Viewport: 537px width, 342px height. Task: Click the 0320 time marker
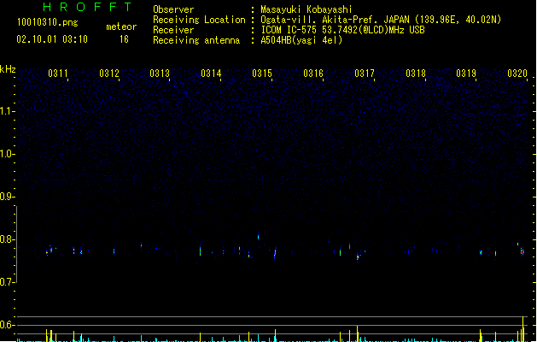[x=517, y=74]
